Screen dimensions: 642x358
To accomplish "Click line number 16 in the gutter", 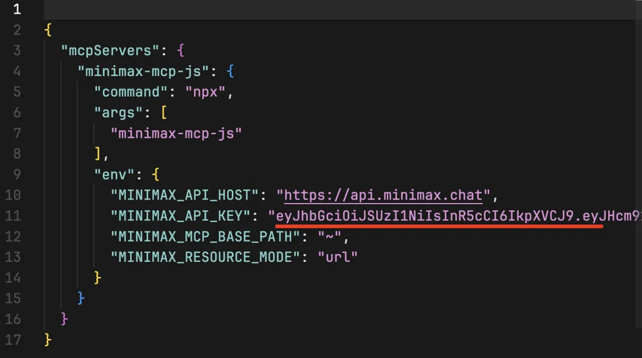I will (x=12, y=319).
